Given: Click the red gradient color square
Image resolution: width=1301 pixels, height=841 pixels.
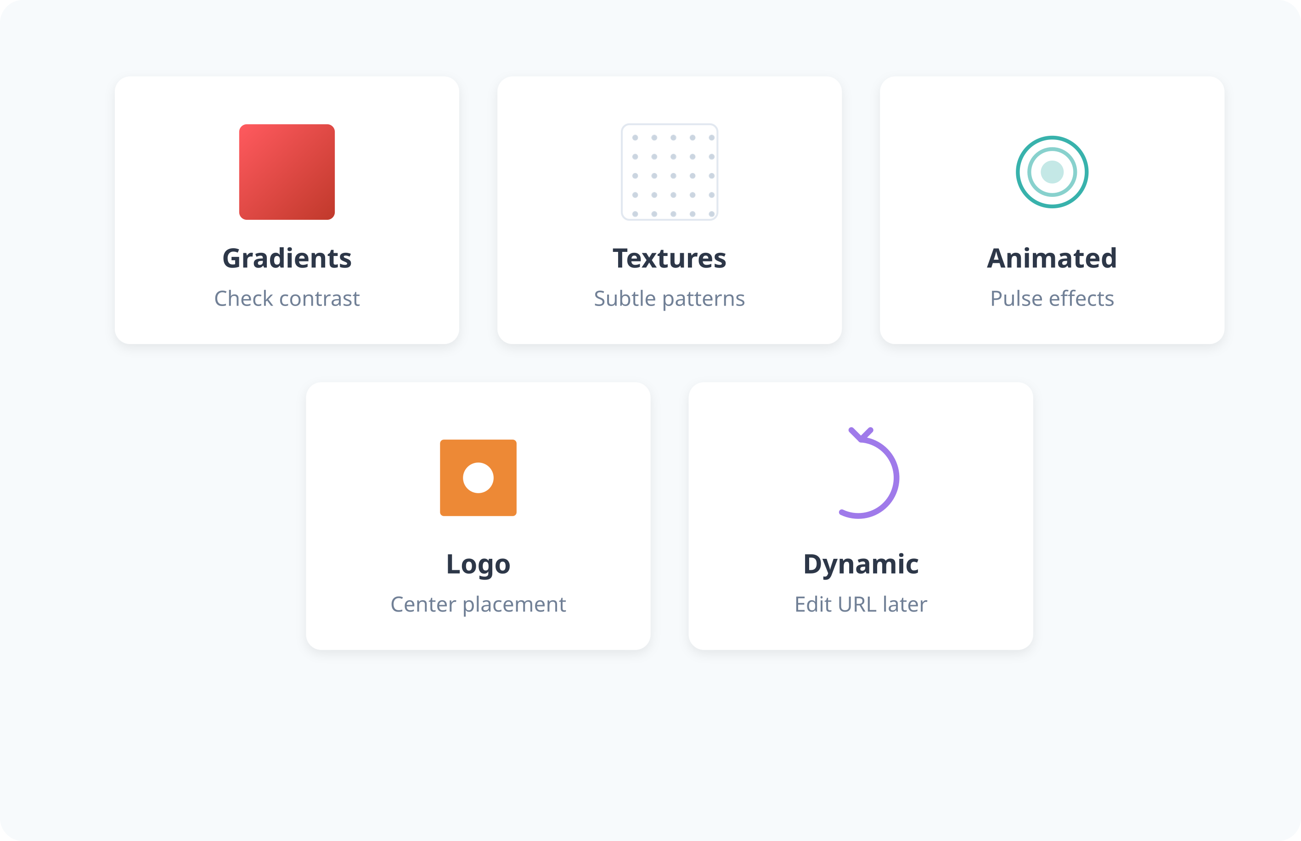Looking at the screenshot, I should coord(287,172).
